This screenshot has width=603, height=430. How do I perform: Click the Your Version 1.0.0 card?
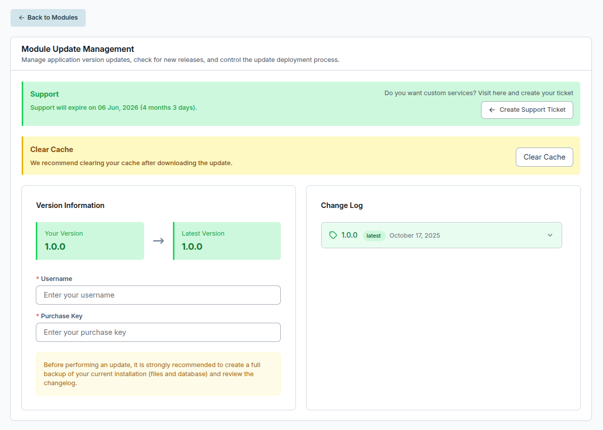(x=90, y=241)
